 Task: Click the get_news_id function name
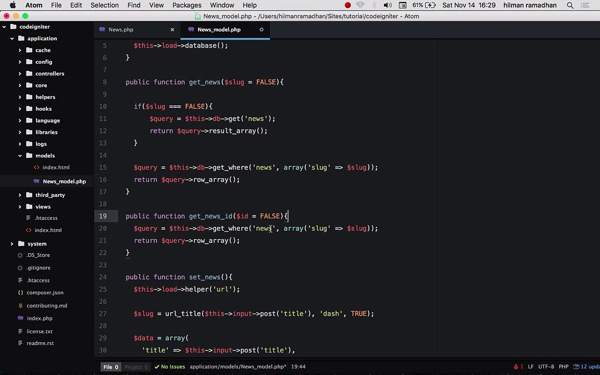click(x=210, y=216)
